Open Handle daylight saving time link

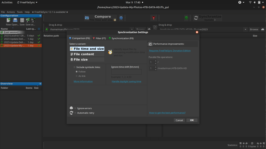127,81
